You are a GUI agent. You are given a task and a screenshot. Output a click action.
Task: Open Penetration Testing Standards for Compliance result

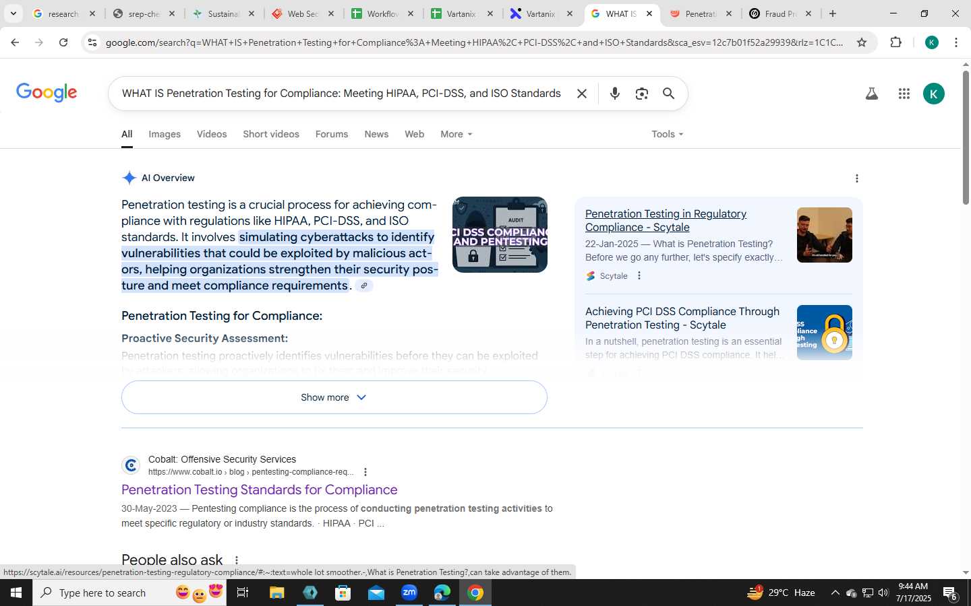pyautogui.click(x=259, y=490)
